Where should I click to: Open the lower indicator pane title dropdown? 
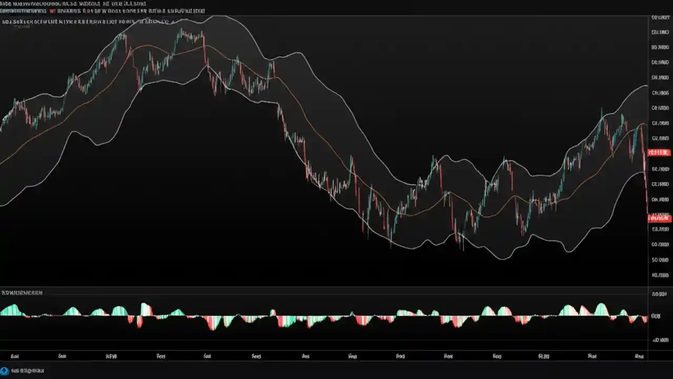pos(21,293)
